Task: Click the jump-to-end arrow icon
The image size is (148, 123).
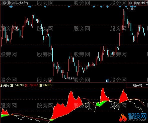Action: [143, 3]
